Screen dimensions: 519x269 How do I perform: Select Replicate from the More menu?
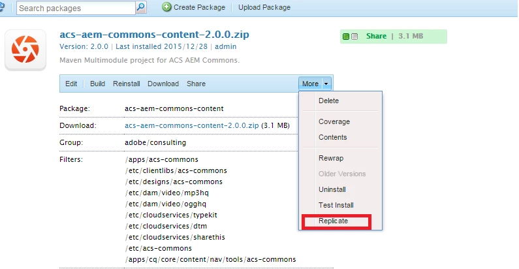(x=334, y=221)
